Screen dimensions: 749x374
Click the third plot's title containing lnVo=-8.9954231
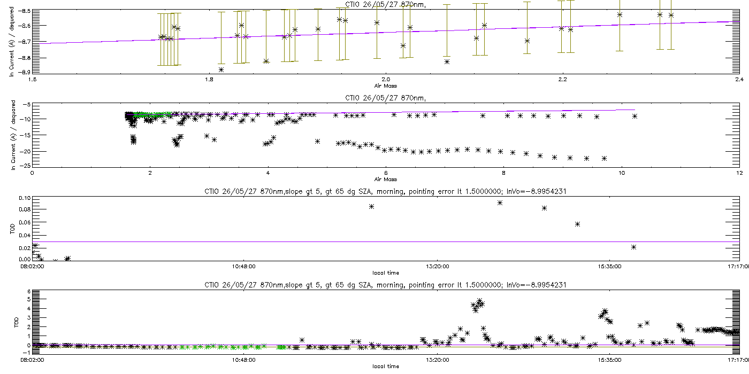point(385,191)
